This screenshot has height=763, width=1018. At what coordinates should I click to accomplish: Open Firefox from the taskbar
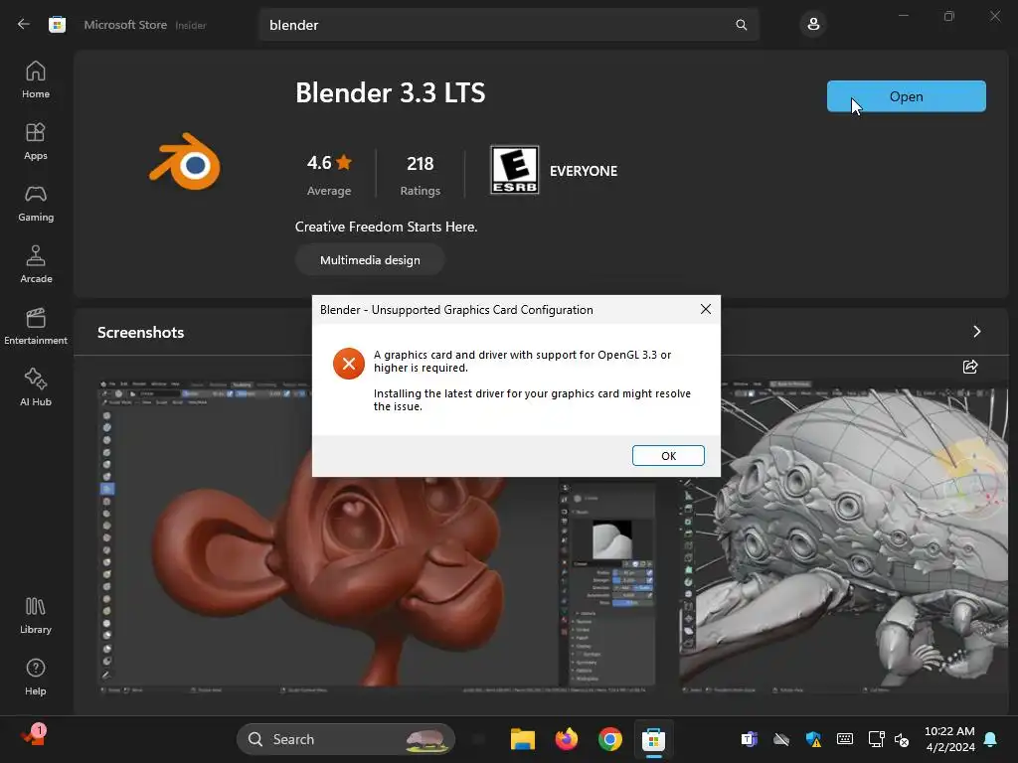click(x=566, y=739)
